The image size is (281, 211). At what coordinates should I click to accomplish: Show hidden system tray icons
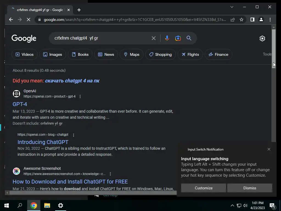click(232, 206)
